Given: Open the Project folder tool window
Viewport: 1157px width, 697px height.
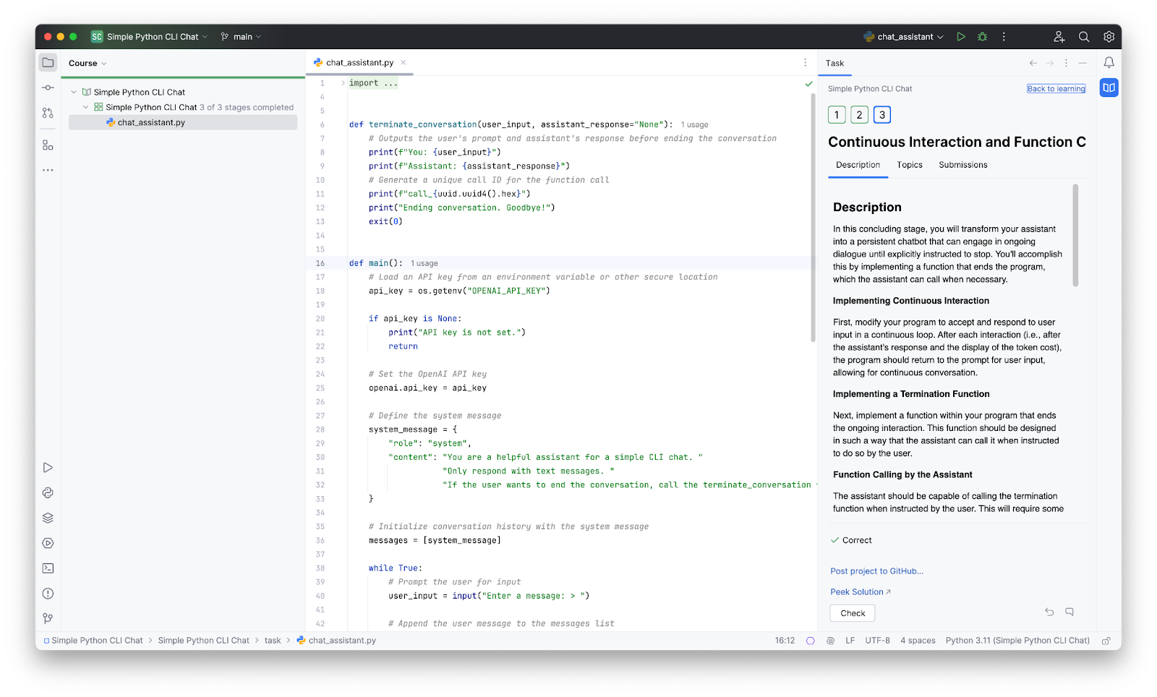Looking at the screenshot, I should 48,63.
